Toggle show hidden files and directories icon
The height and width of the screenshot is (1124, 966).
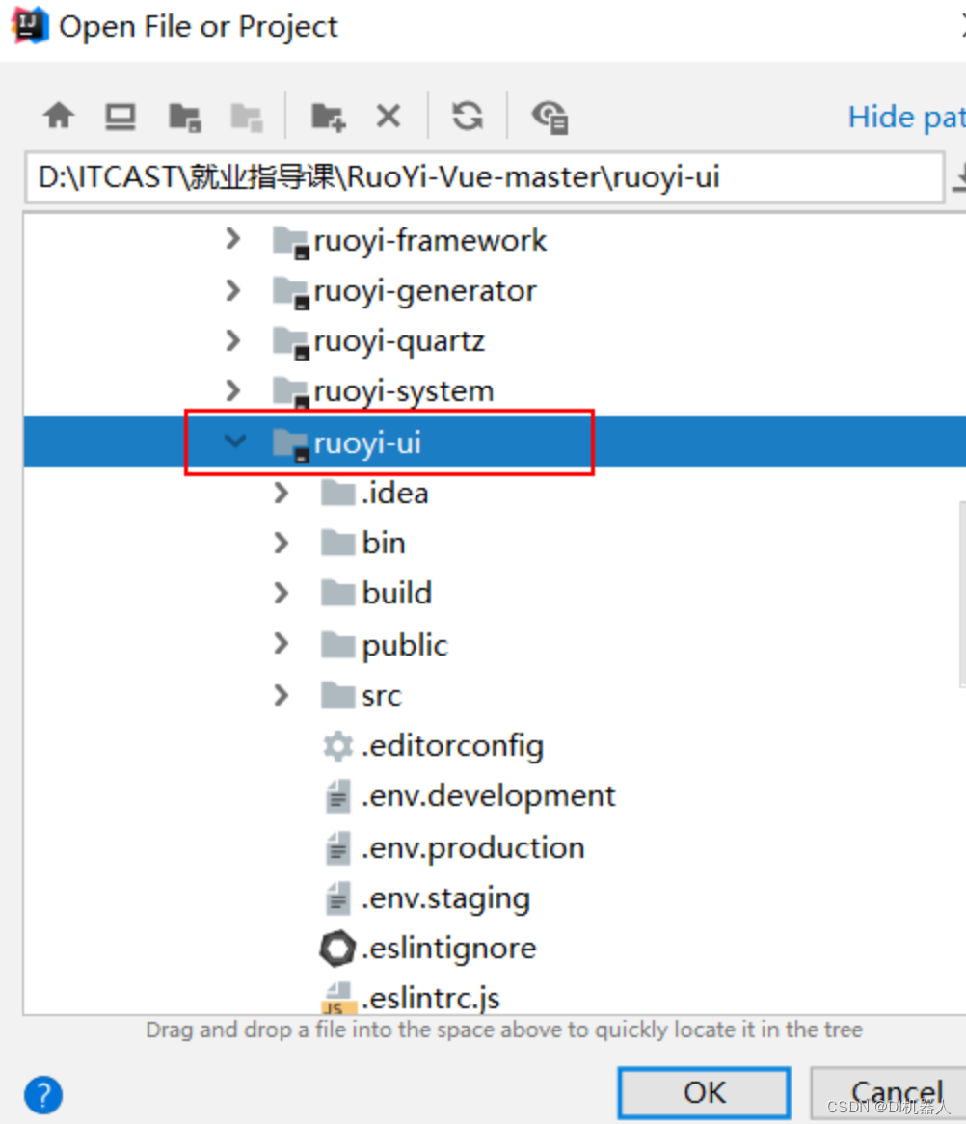(550, 117)
